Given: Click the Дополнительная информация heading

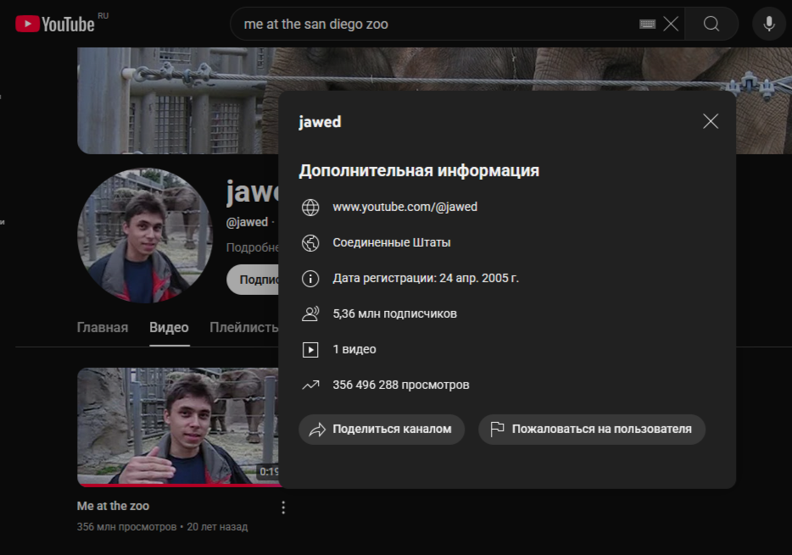Looking at the screenshot, I should coord(419,170).
